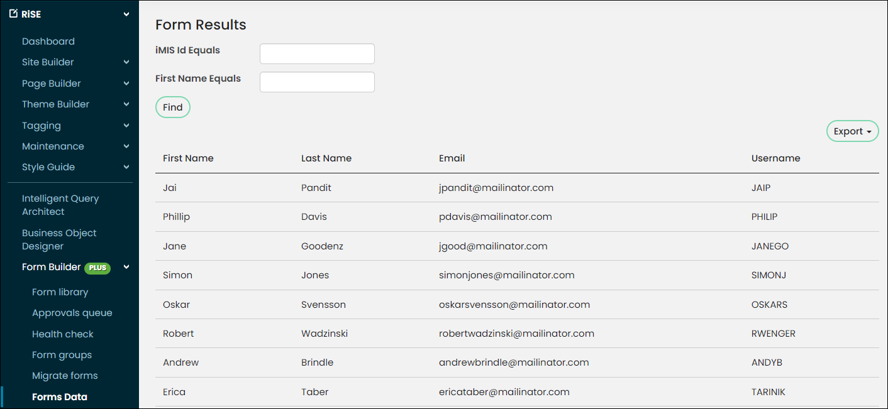The height and width of the screenshot is (409, 888).
Task: Open the Approvals queue page
Action: pyautogui.click(x=72, y=313)
